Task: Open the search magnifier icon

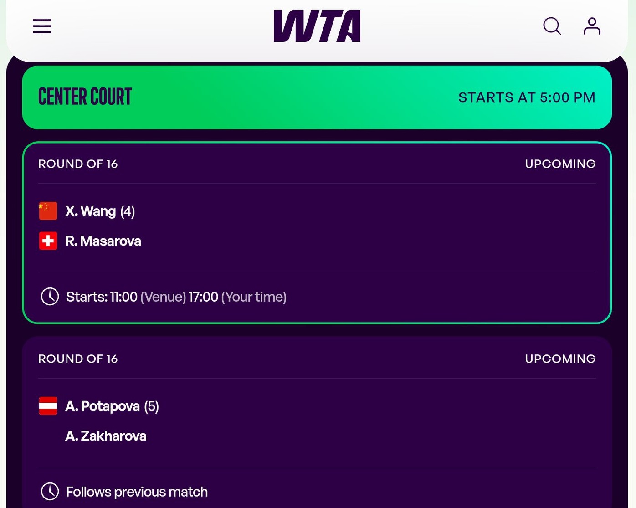Action: coord(552,26)
